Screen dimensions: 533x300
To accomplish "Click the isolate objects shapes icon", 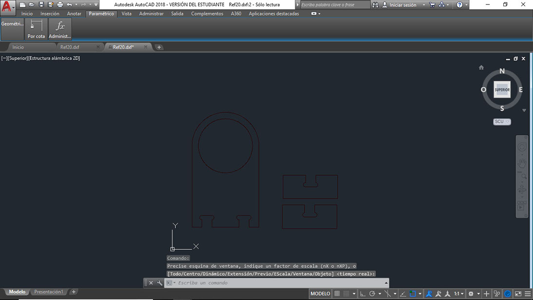I will (497, 294).
